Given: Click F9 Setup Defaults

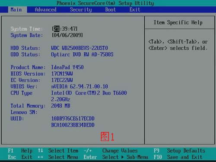Looking at the screenshot, I should tap(179, 151).
